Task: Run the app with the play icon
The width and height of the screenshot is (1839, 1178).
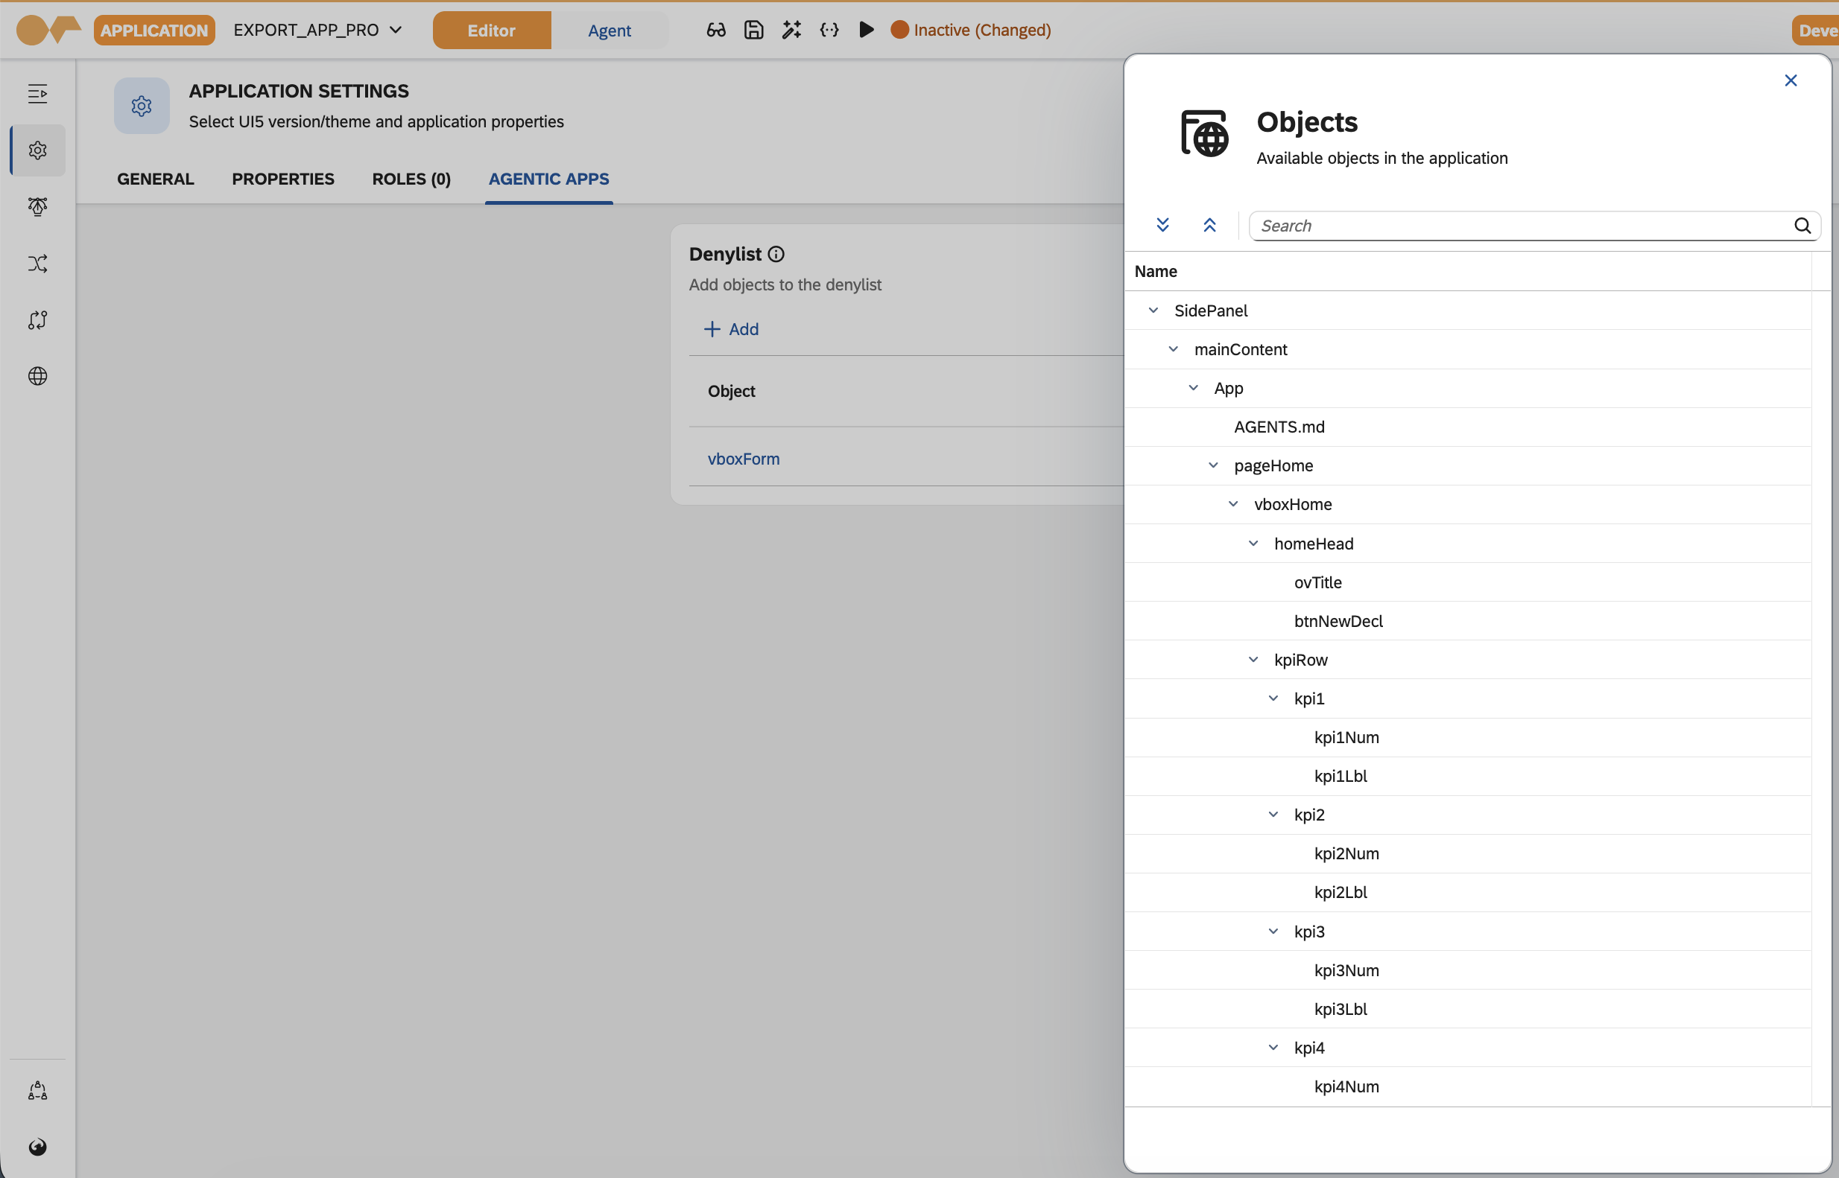Action: pos(867,30)
